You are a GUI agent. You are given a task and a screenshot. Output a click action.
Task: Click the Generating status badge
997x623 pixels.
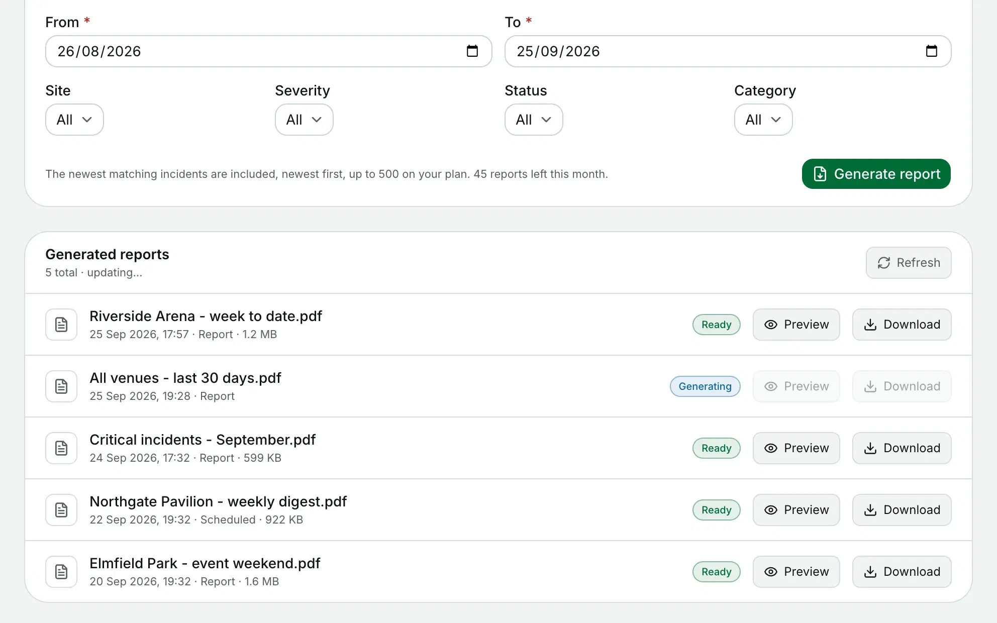click(705, 386)
